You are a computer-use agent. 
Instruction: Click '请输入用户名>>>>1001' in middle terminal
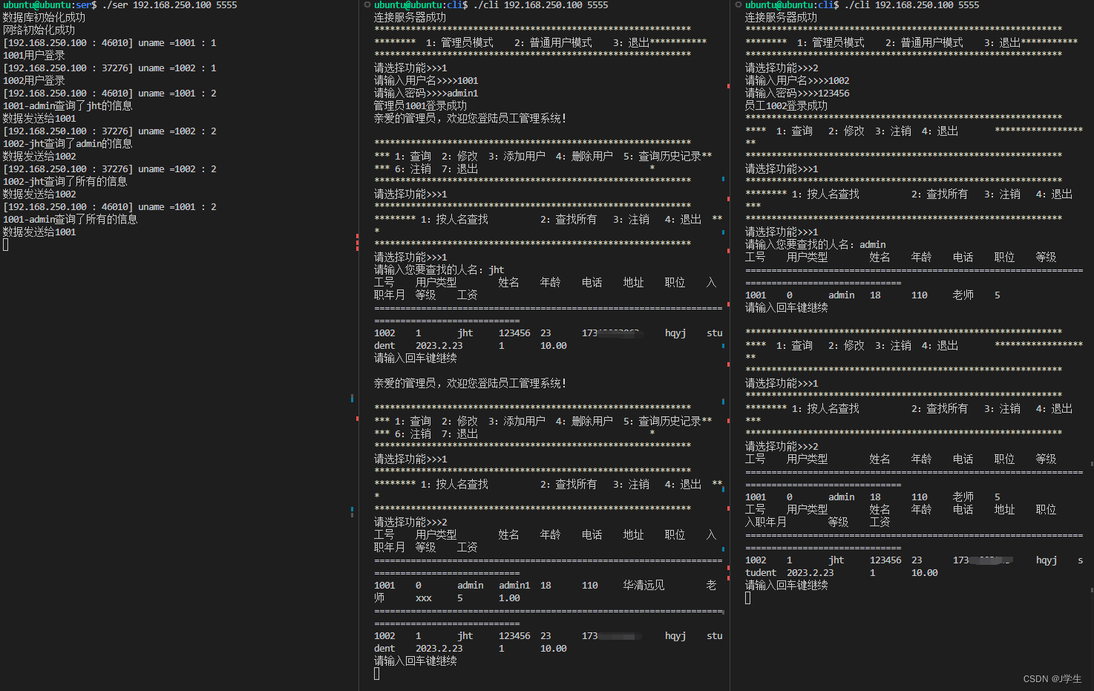[426, 81]
